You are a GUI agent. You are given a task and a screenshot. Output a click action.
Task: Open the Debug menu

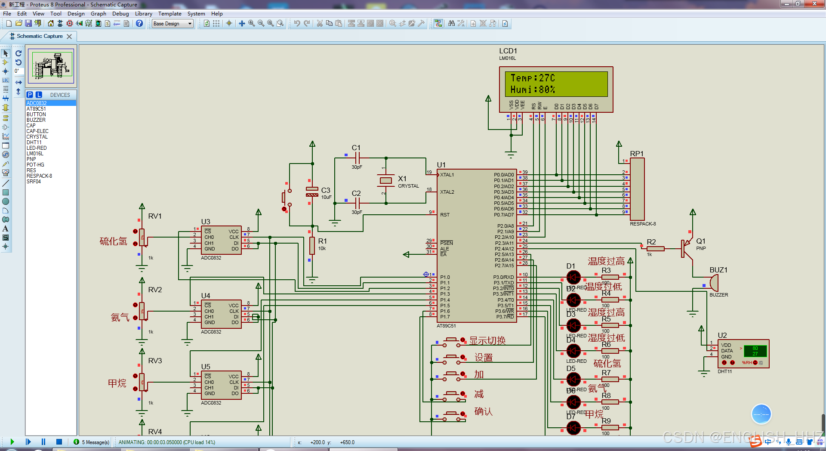(120, 14)
